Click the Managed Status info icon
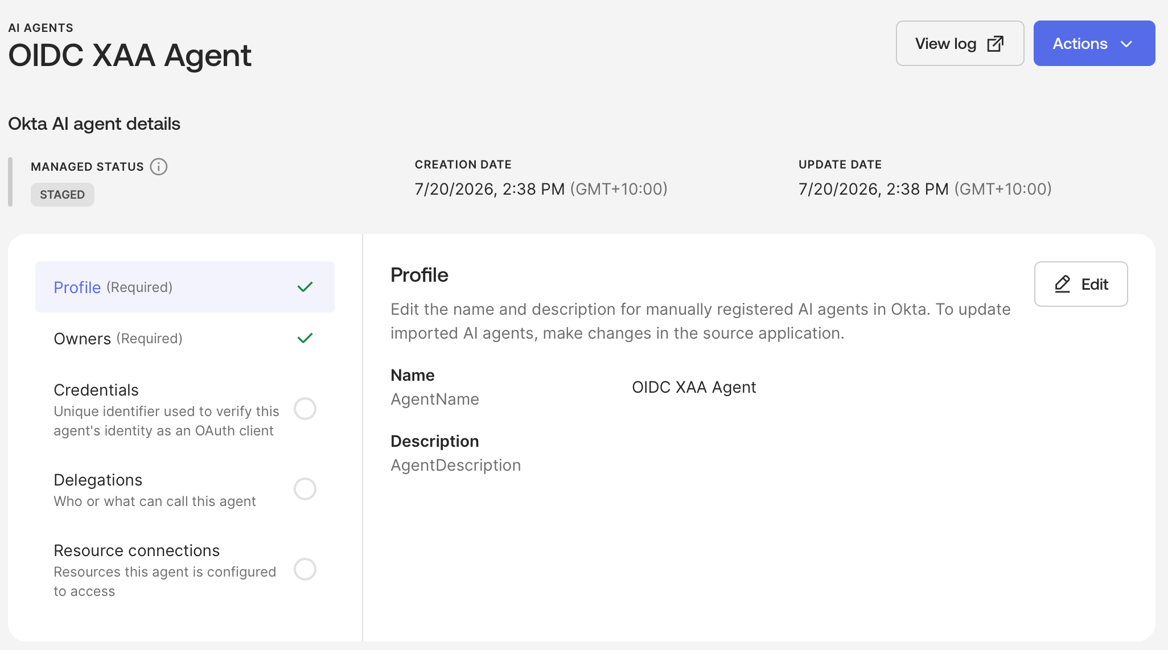This screenshot has width=1168, height=650. pos(158,167)
